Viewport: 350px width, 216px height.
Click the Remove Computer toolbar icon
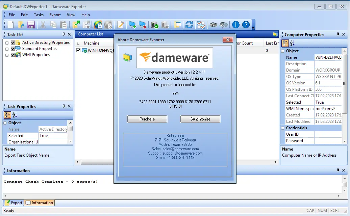click(x=143, y=24)
